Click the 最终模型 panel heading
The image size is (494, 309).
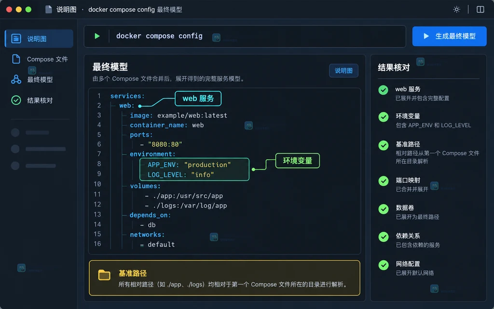coord(110,67)
